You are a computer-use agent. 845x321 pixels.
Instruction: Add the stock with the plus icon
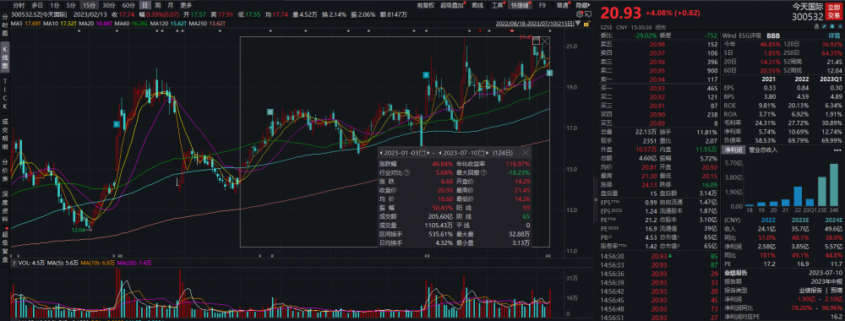(x=840, y=26)
